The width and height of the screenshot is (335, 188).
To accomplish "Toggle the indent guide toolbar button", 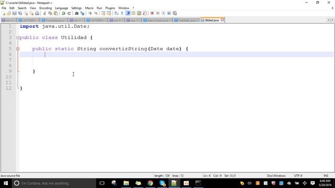I will click(128, 13).
